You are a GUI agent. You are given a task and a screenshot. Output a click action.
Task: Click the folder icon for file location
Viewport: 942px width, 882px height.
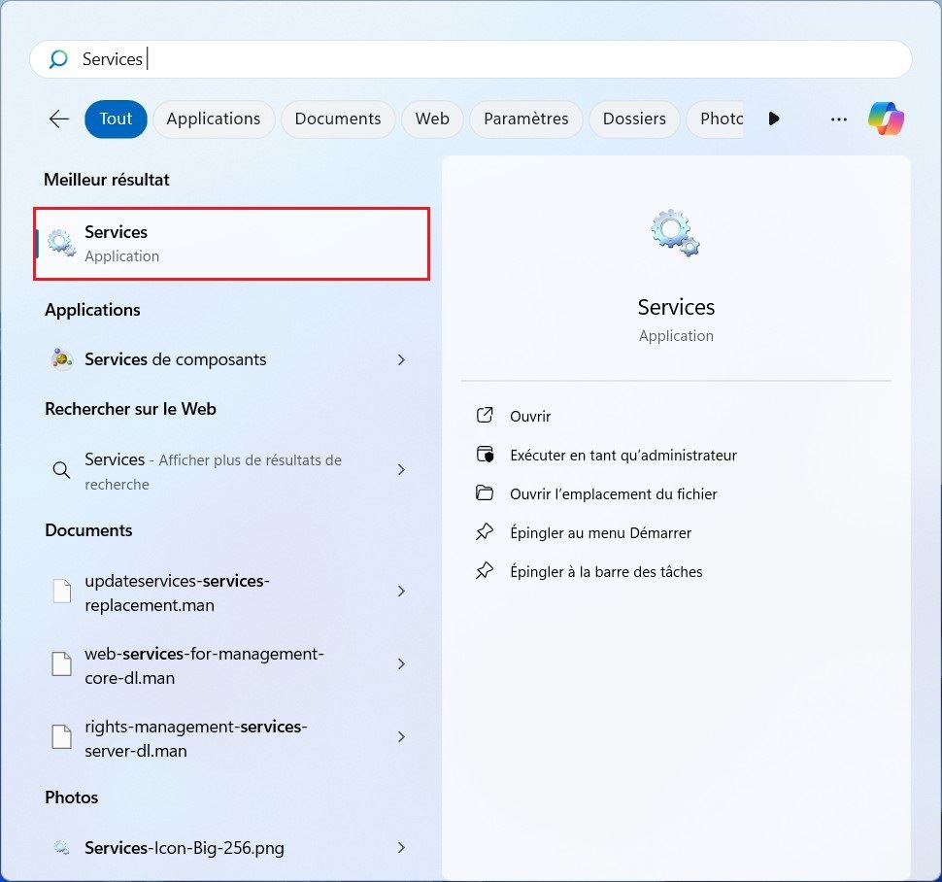click(485, 493)
